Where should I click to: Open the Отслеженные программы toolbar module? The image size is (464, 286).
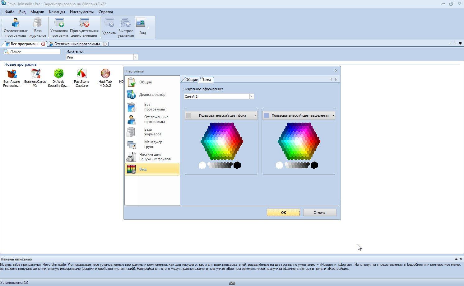tap(16, 27)
